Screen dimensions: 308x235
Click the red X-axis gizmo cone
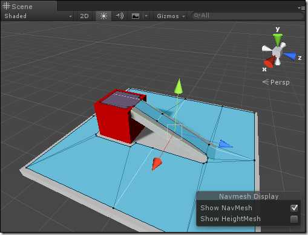(269, 62)
